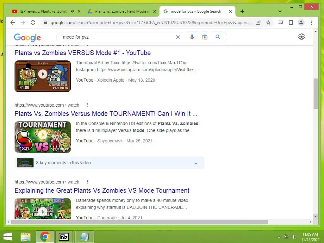The width and height of the screenshot is (324, 243).
Task: Open Explaining the Great Plants Vs Zombies link
Action: point(102,190)
